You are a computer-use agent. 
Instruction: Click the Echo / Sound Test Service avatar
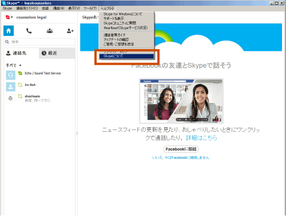[x=10, y=75]
